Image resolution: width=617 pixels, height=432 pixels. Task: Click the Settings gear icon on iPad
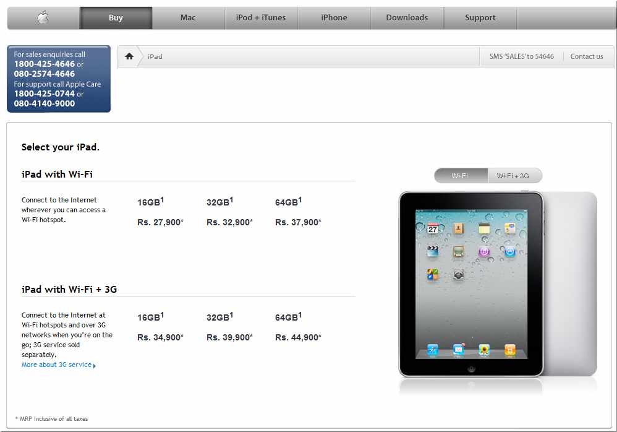(458, 274)
